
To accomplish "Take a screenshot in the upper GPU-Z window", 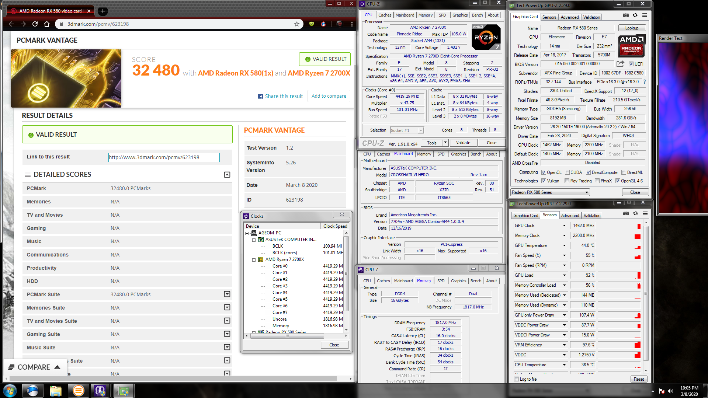I will [626, 15].
